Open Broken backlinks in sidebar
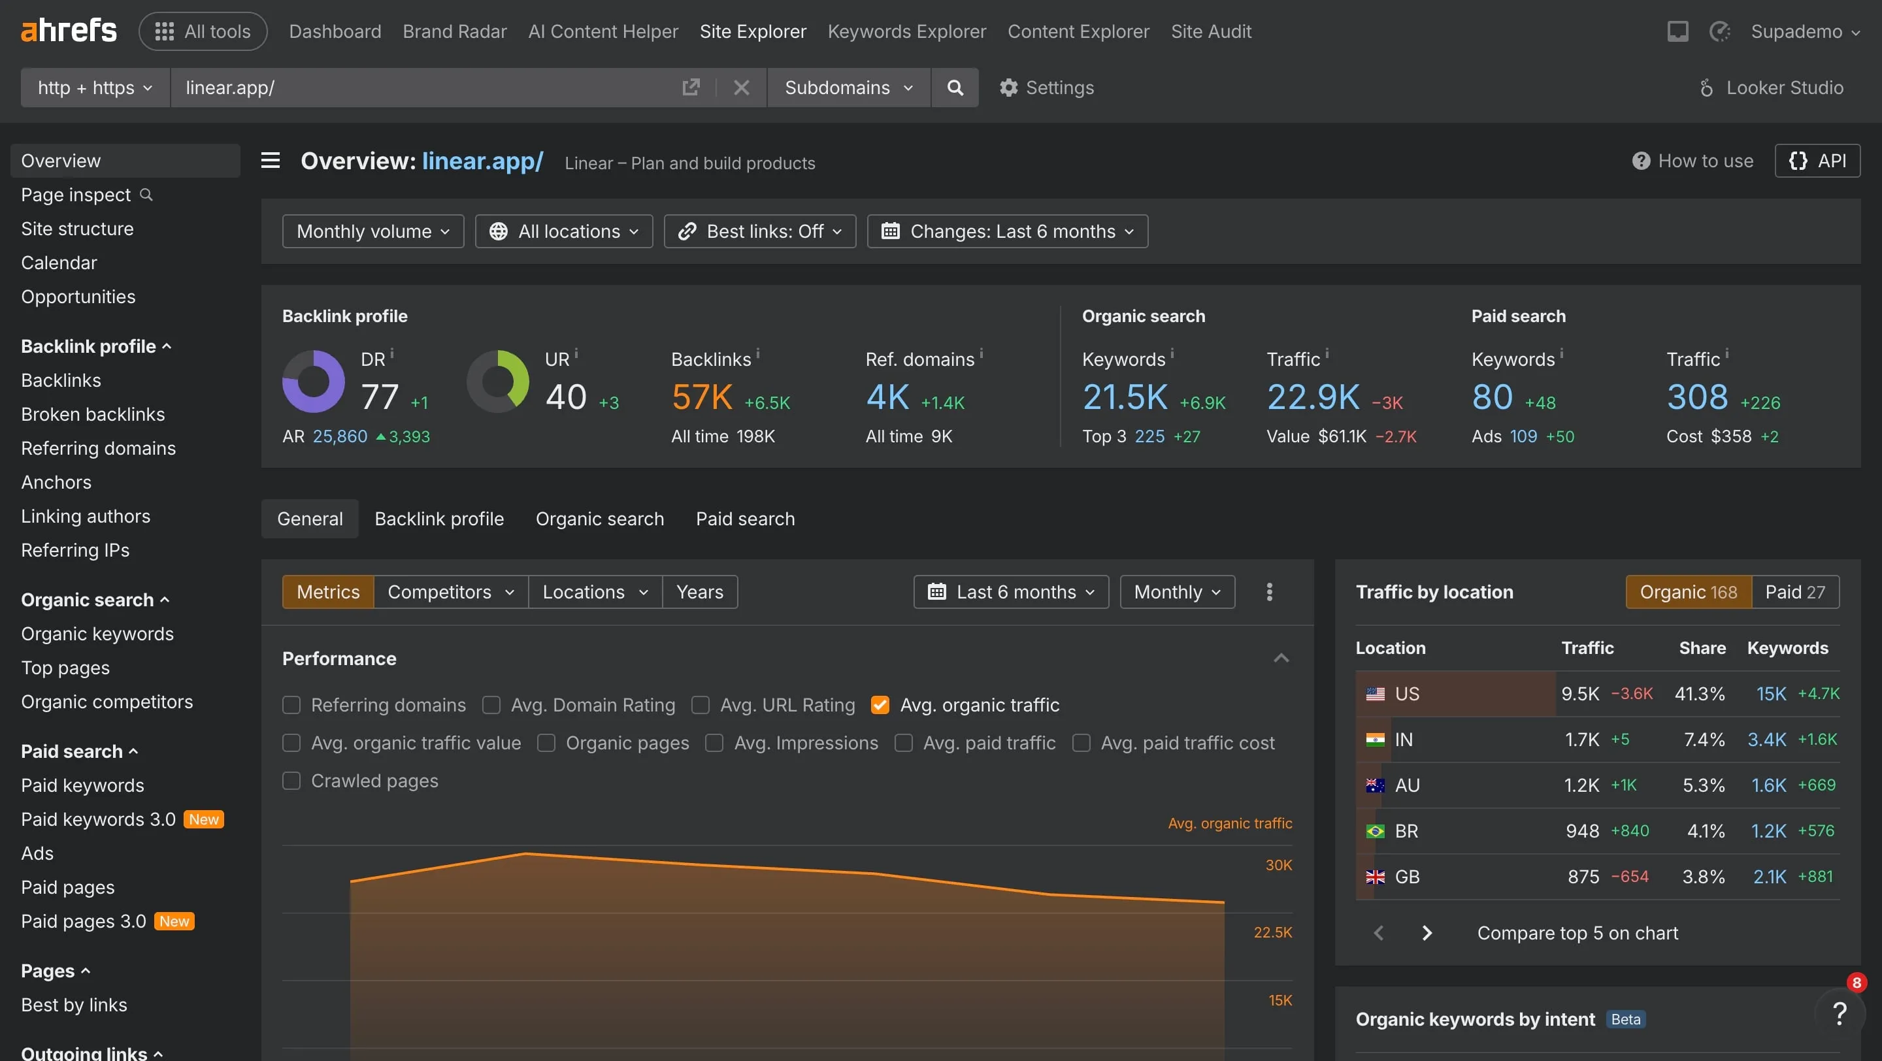This screenshot has width=1882, height=1061. point(93,414)
